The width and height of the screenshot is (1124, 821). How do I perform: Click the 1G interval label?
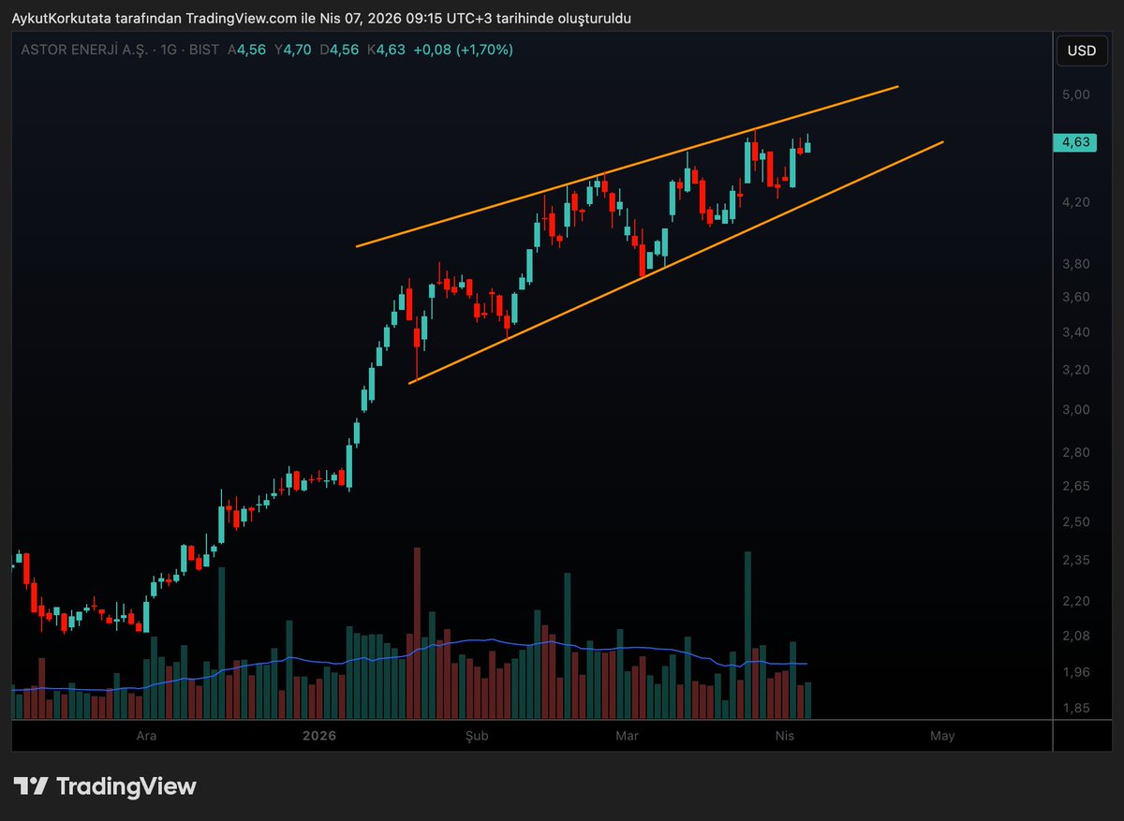pos(170,50)
